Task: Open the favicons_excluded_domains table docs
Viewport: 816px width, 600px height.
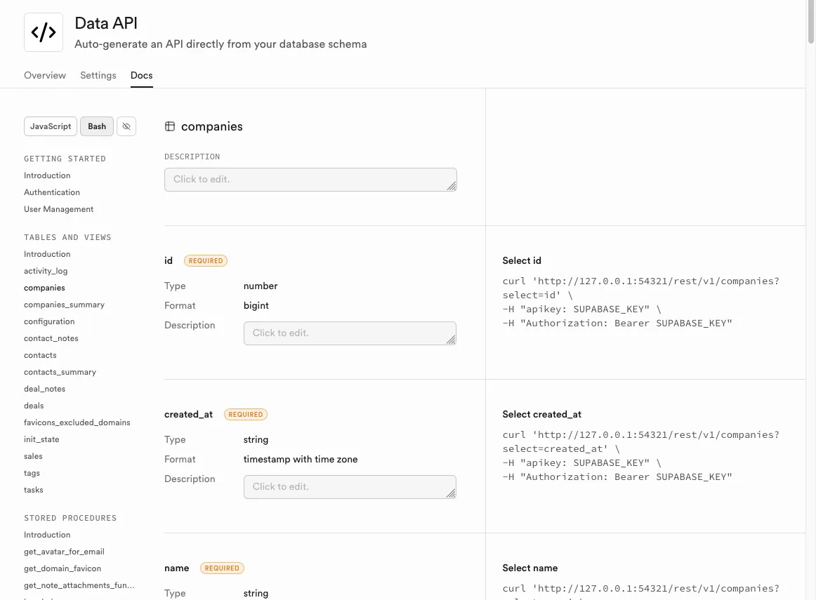Action: coord(77,422)
